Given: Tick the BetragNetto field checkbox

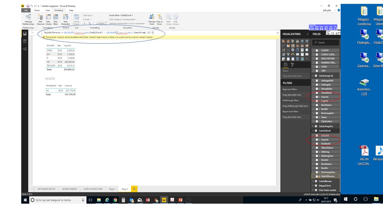Looking at the screenshot, I should (x=317, y=89).
